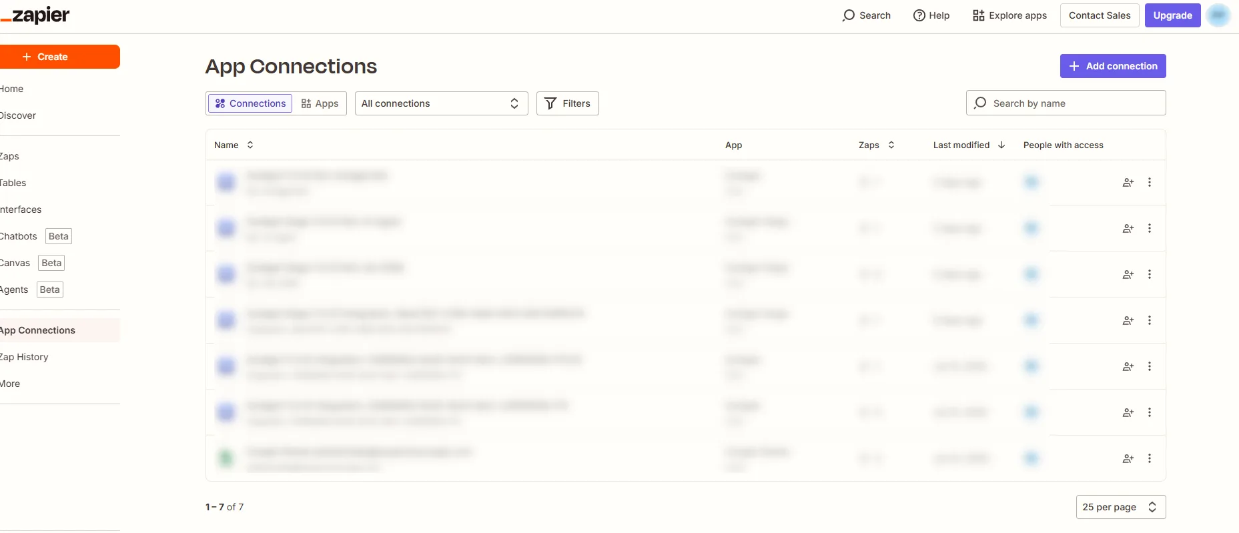Open the 25 per page dropdown

(1120, 507)
